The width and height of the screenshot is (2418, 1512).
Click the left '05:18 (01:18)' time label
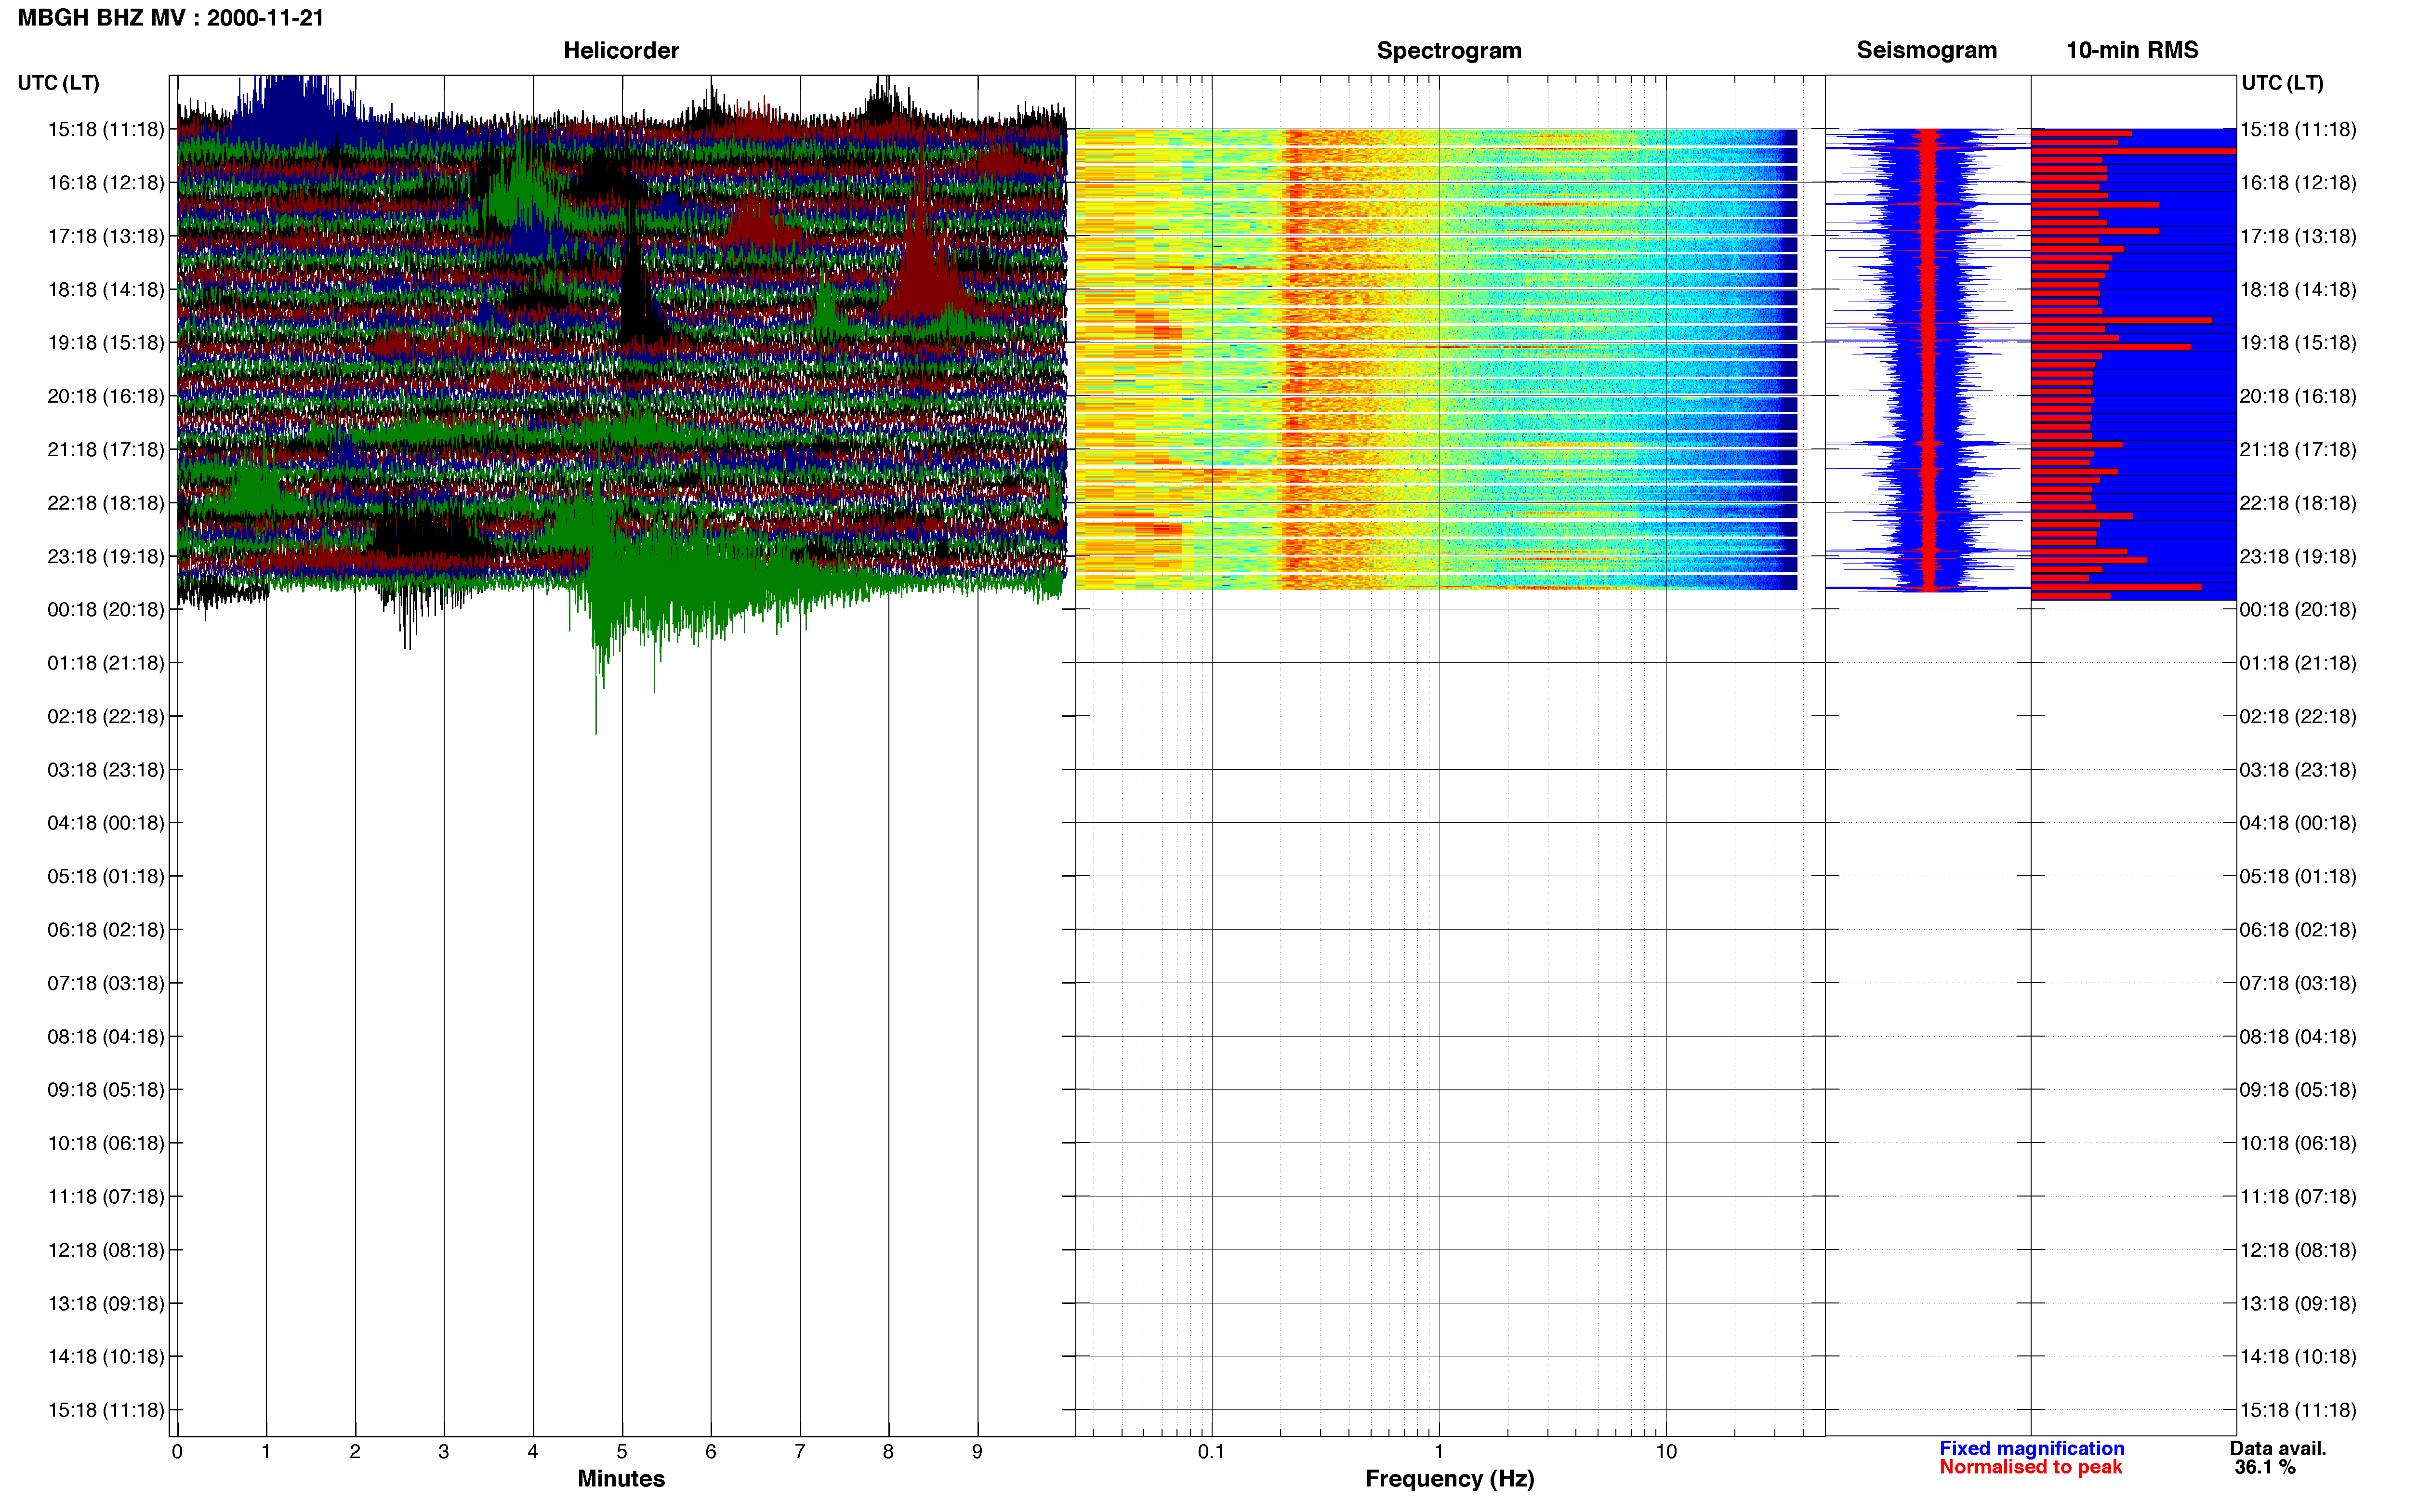pos(106,877)
